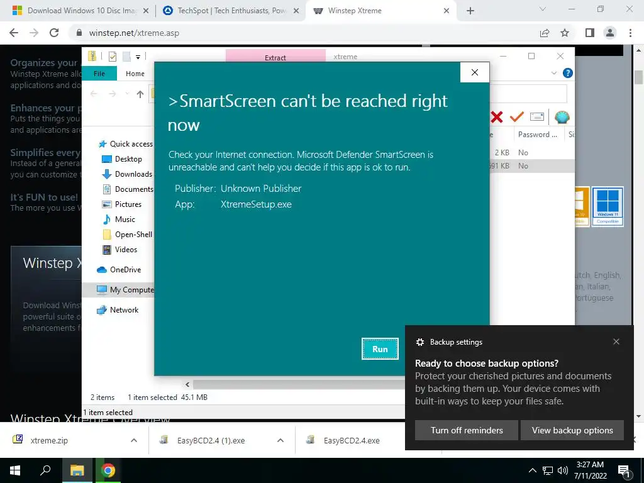Viewport: 644px width, 483px height.
Task: Open the File tab in Explorer ribbon
Action: click(99, 74)
